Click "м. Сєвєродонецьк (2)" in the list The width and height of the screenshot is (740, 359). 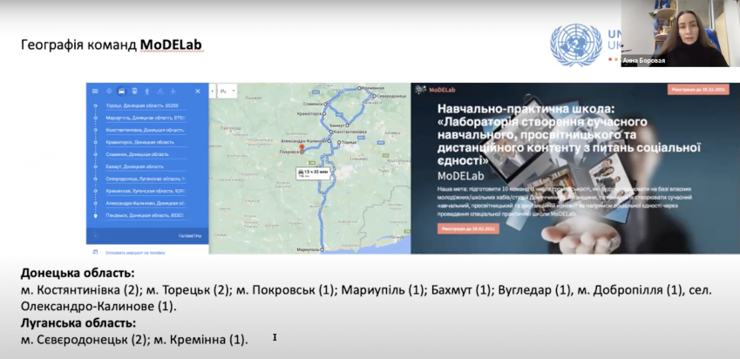point(85,340)
